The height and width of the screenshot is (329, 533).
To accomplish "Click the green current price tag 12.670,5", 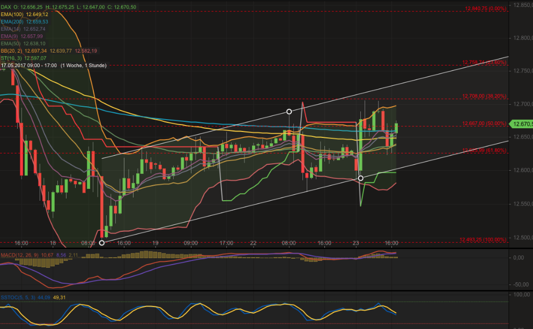I will pyautogui.click(x=521, y=124).
